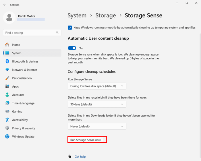Image resolution: width=201 pixels, height=161 pixels.
Task: Click the Windows Update refresh icon
Action: [7, 136]
